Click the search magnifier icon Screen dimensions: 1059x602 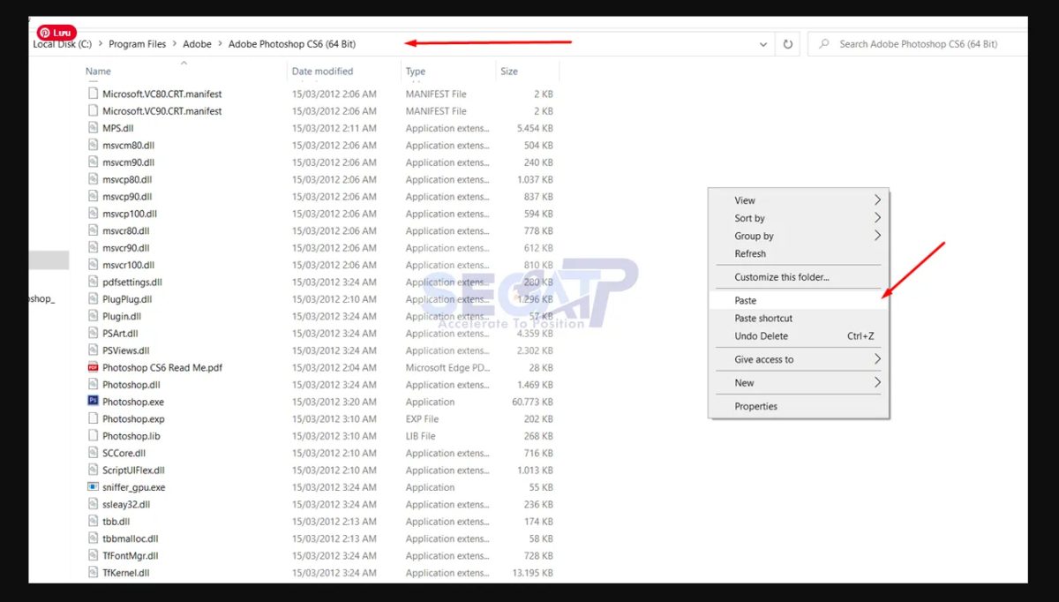click(823, 44)
